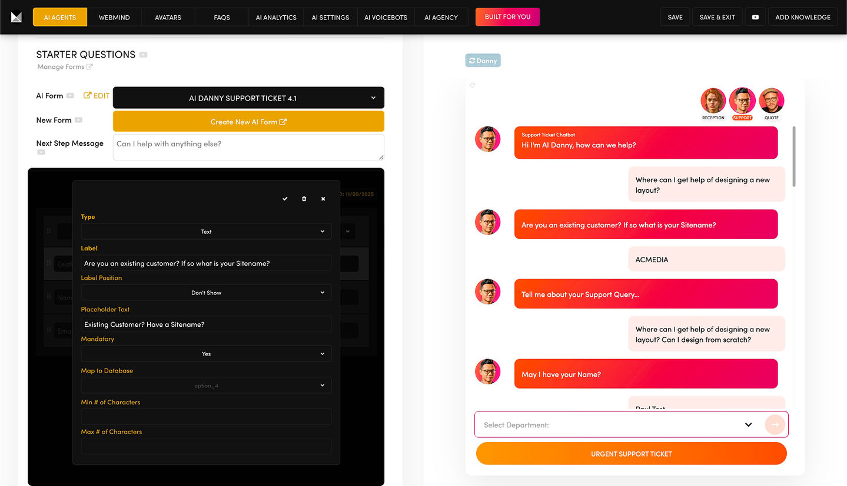Image resolution: width=847 pixels, height=486 pixels.
Task: Click the trash icon to delete field
Action: click(x=304, y=199)
